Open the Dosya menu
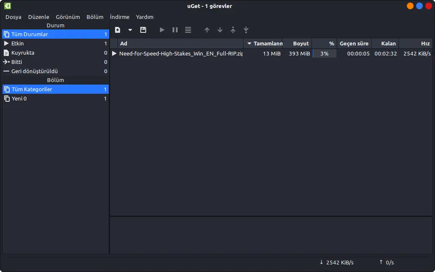The height and width of the screenshot is (272, 435). point(13,17)
